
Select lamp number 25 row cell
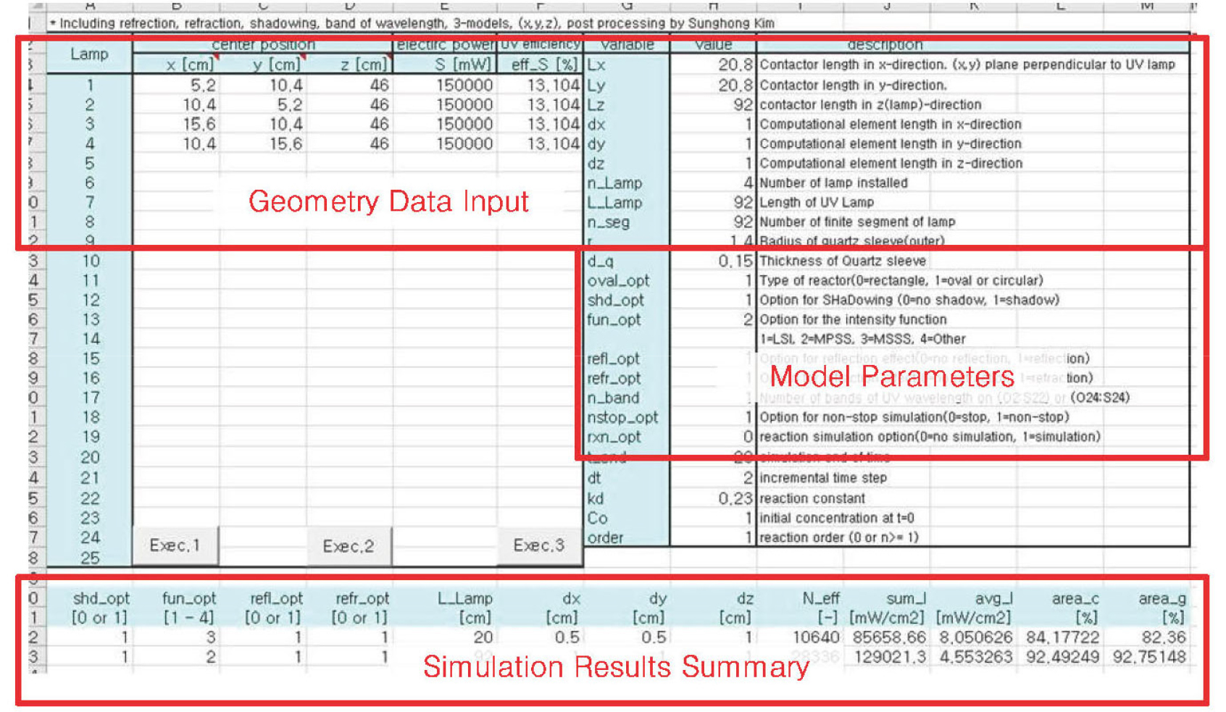[x=90, y=558]
